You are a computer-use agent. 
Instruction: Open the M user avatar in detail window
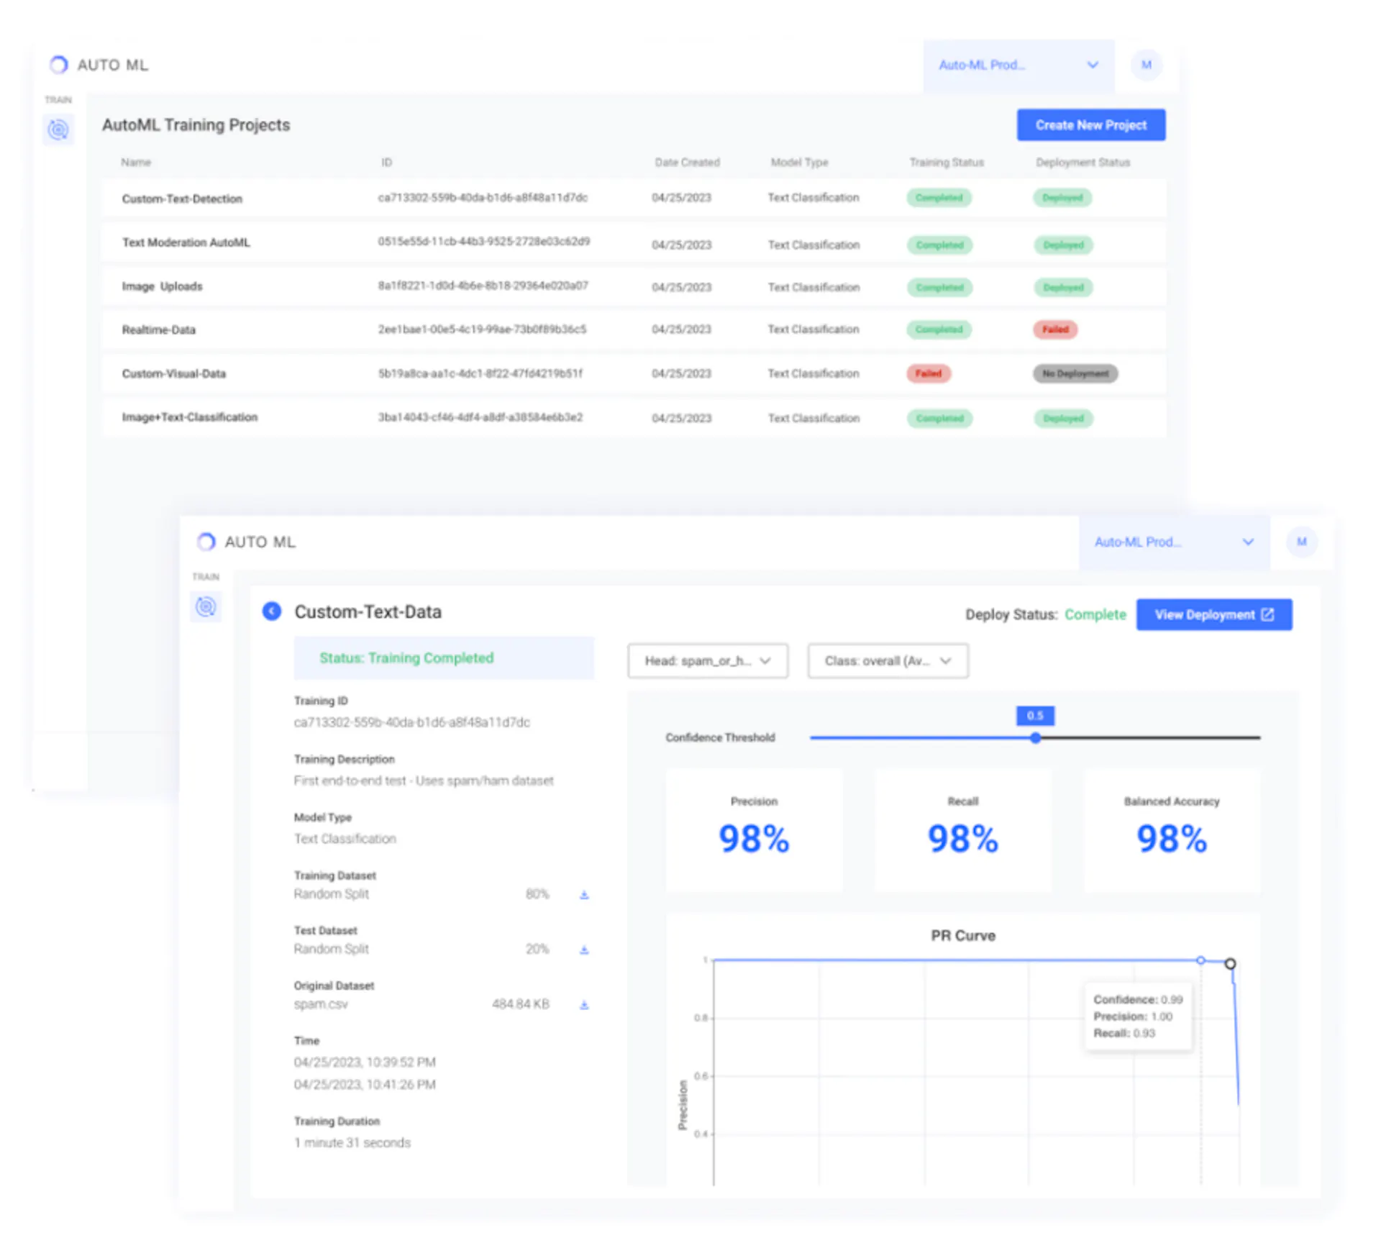click(1302, 542)
